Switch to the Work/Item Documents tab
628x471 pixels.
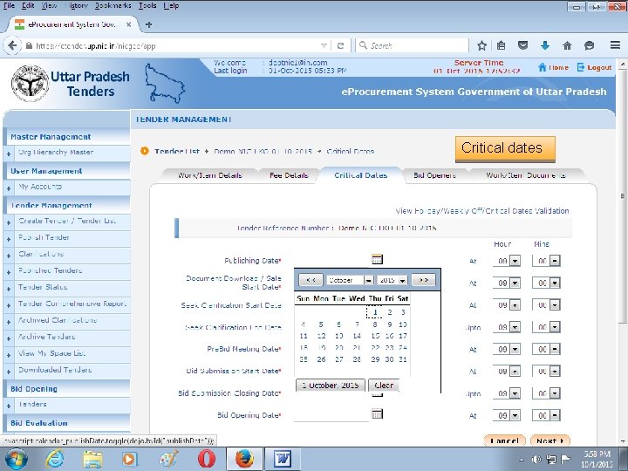(x=526, y=175)
